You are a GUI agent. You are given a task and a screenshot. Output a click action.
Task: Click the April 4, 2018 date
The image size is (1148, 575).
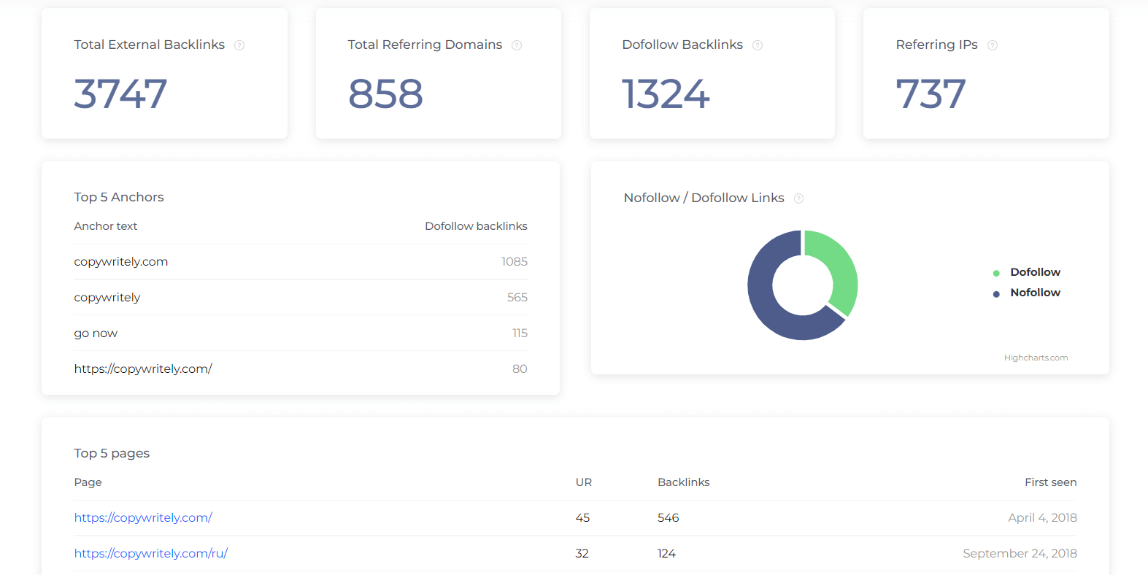pos(1043,517)
